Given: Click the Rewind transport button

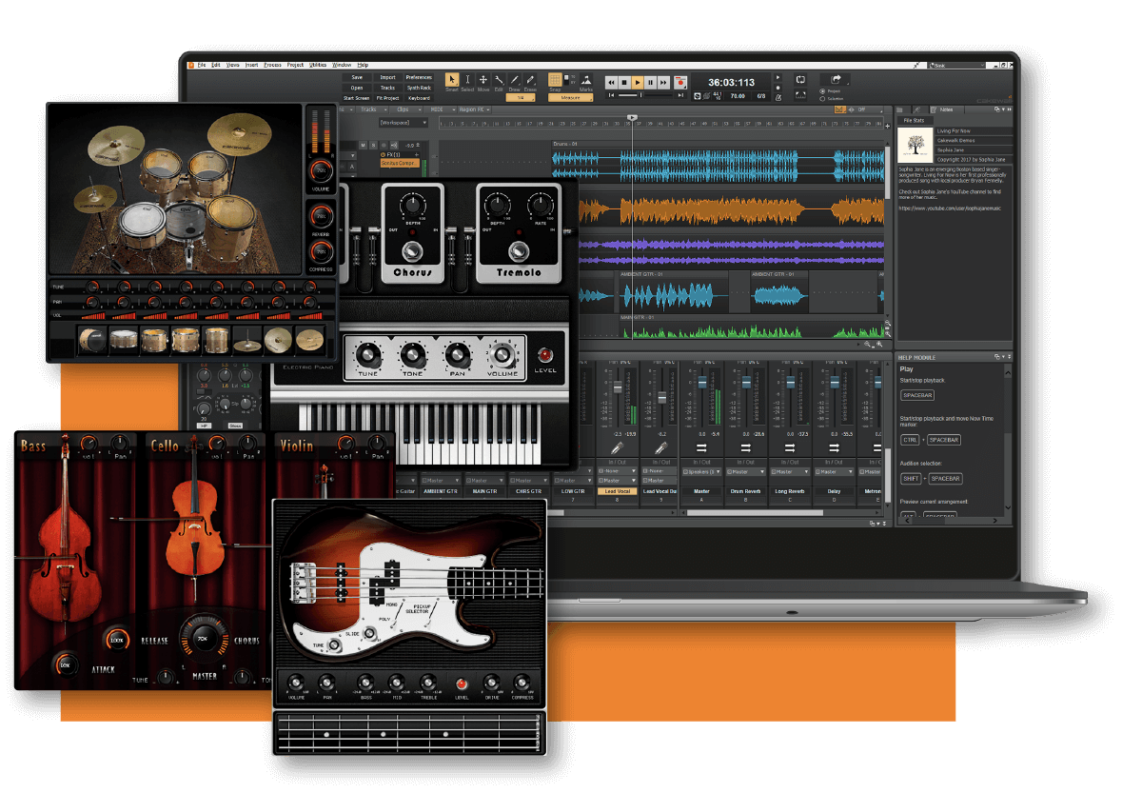Looking at the screenshot, I should [x=612, y=83].
